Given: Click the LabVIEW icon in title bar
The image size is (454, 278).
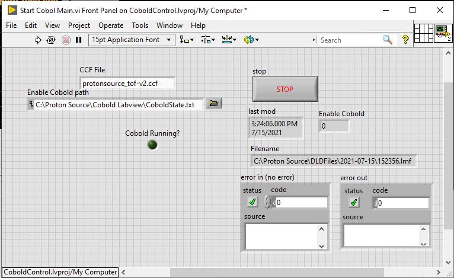Looking at the screenshot, I should pyautogui.click(x=12, y=11).
